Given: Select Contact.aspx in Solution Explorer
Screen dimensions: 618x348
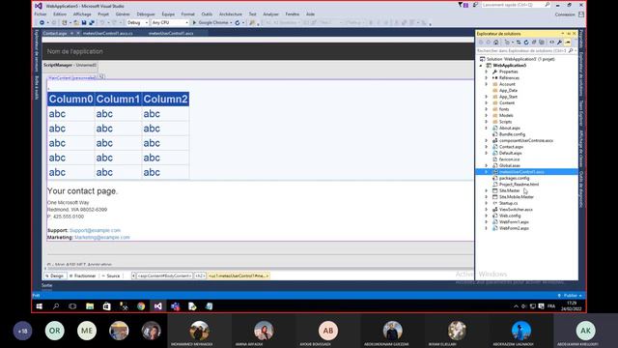Looking at the screenshot, I should click(x=511, y=147).
